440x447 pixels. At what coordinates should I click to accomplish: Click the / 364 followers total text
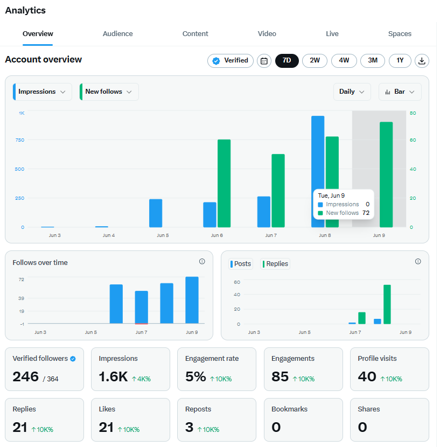[x=51, y=379]
